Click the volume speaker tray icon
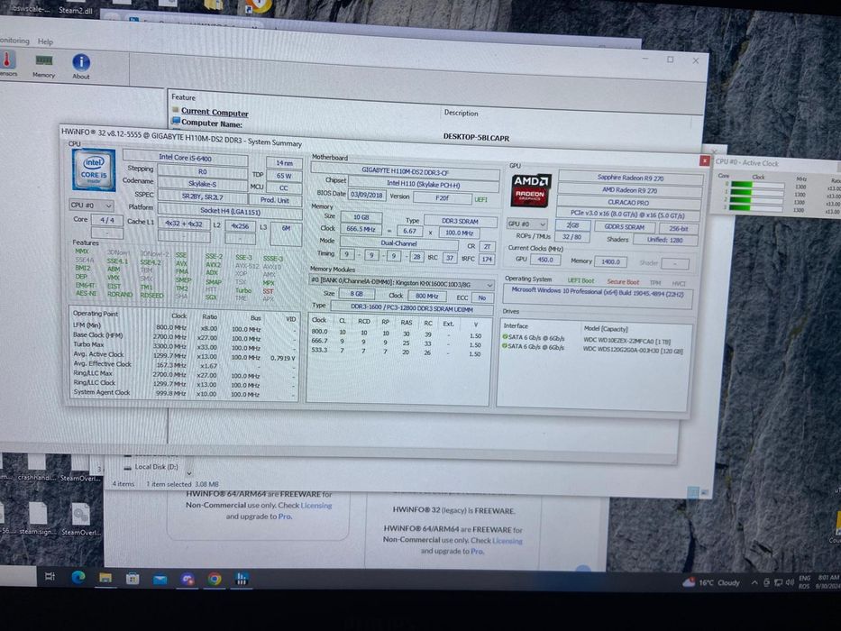 [x=790, y=582]
